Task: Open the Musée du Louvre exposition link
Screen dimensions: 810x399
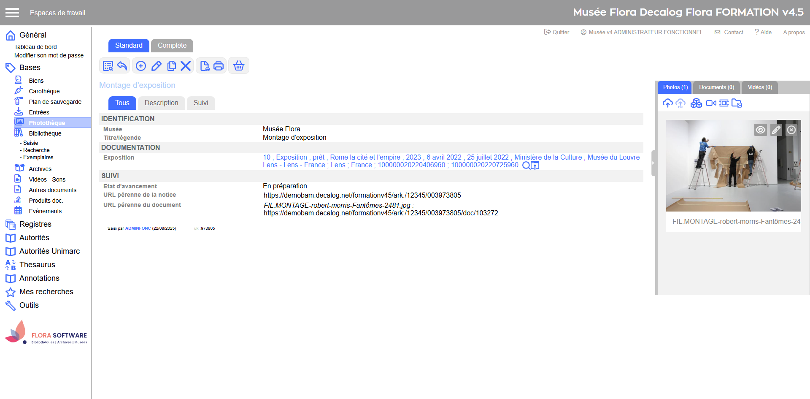Action: [x=613, y=157]
